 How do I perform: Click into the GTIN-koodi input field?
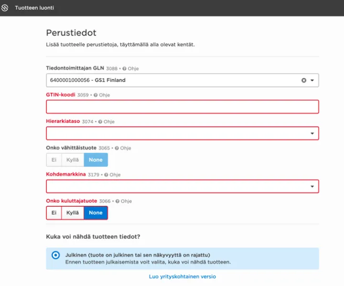tap(182, 107)
